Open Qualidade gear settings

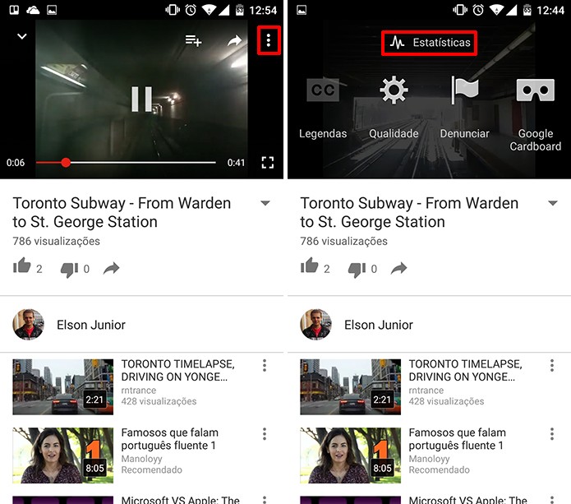[x=394, y=90]
